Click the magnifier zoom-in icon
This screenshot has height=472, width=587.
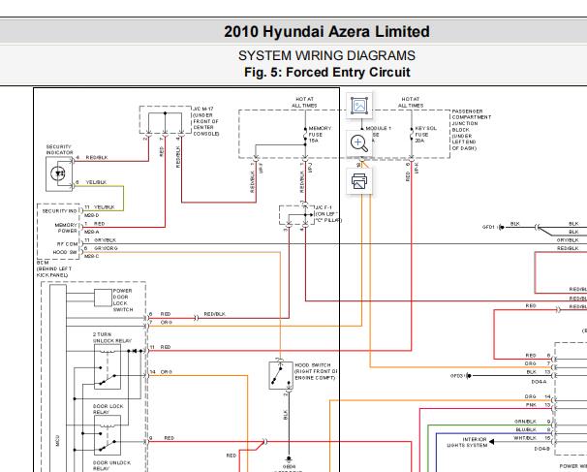click(359, 143)
